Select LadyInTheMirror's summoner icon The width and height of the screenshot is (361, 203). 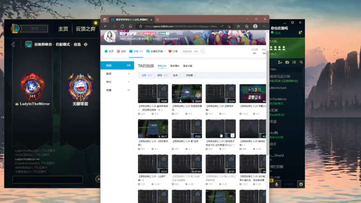32,87
